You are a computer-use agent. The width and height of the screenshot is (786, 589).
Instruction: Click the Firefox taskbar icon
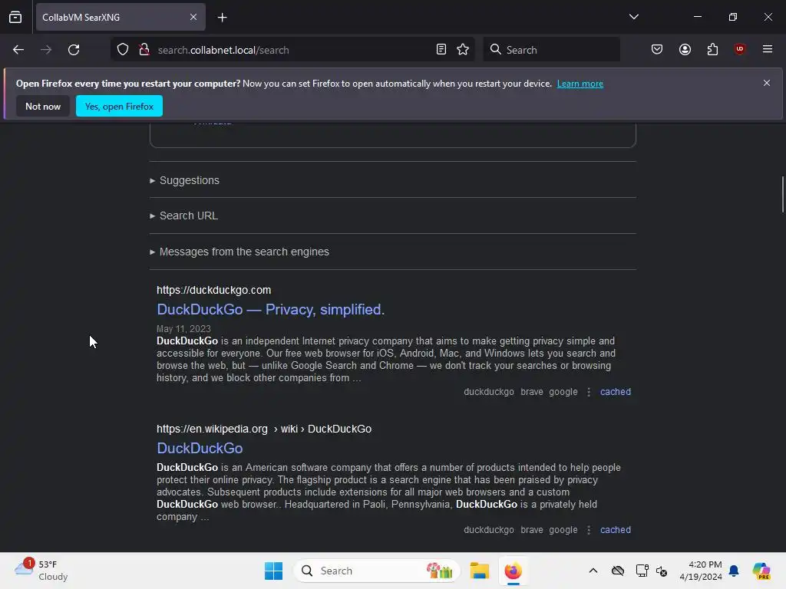coord(513,571)
